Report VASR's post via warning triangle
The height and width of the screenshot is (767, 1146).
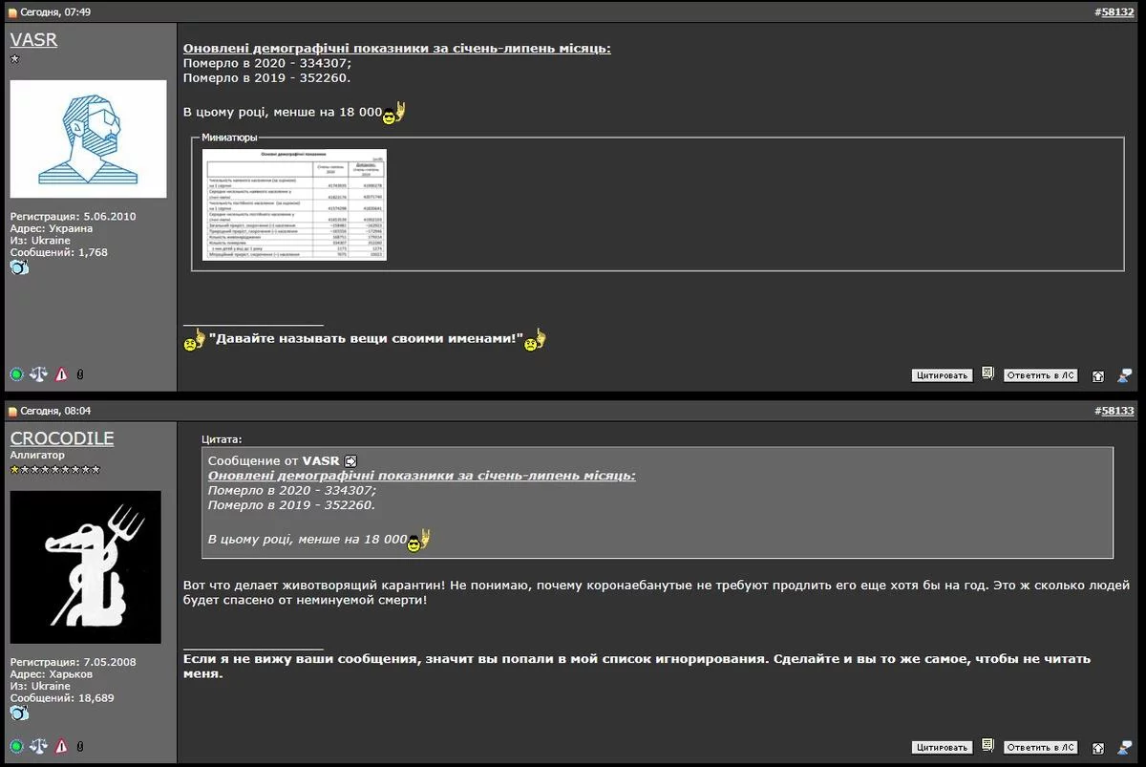click(61, 374)
